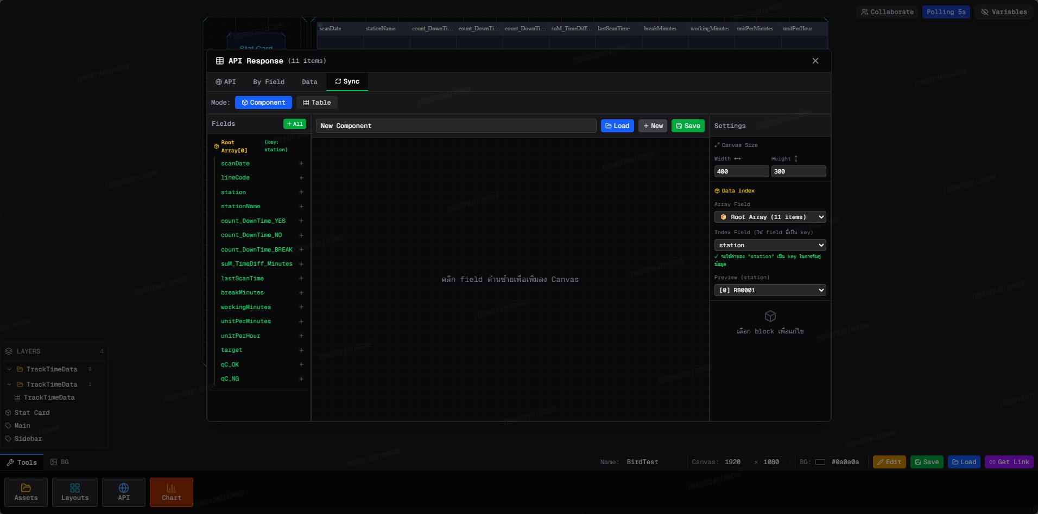
Task: Add the scanDate field with its plus icon
Action: click(301, 163)
